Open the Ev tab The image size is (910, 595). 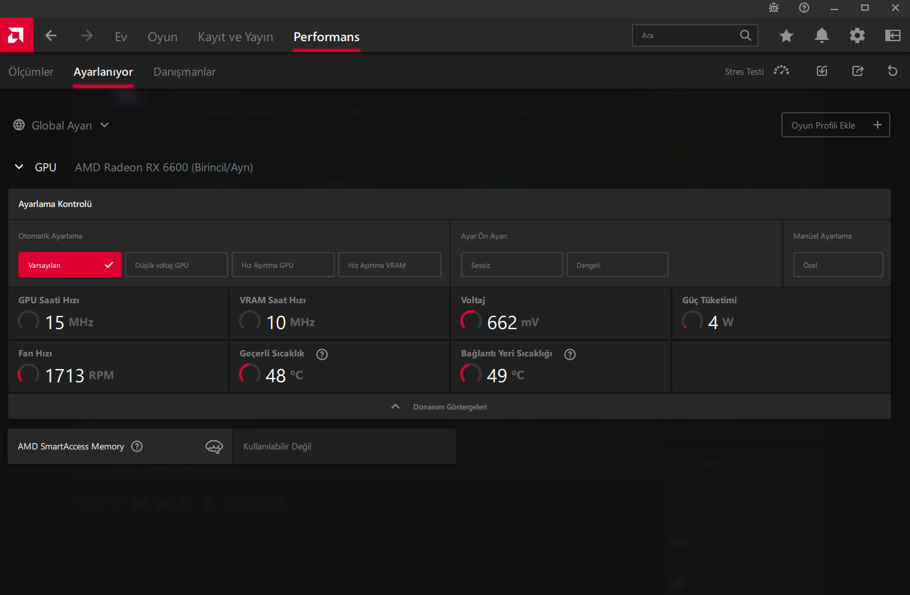(x=121, y=37)
